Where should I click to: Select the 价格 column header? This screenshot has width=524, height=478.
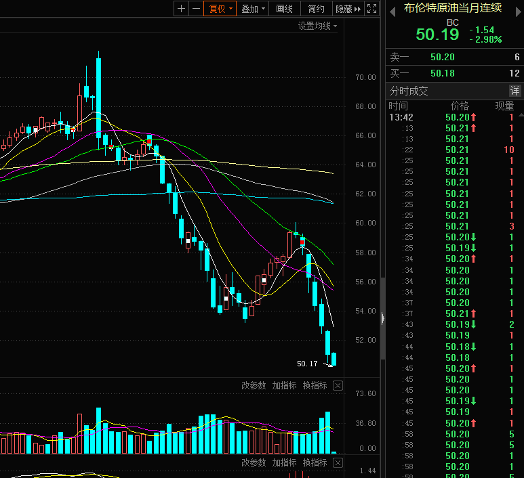(x=460, y=106)
